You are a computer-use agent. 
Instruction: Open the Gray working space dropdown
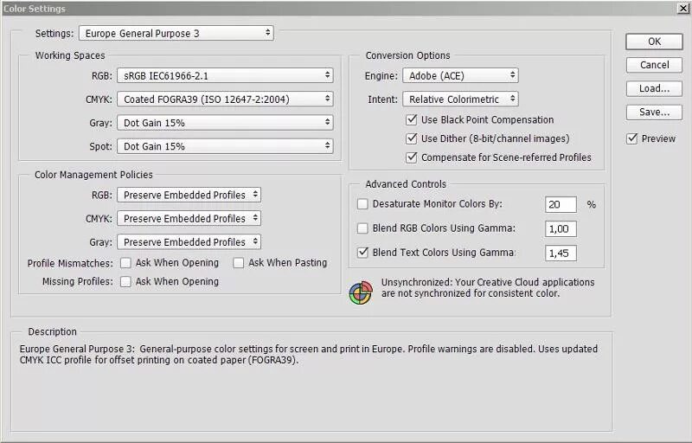[x=225, y=123]
